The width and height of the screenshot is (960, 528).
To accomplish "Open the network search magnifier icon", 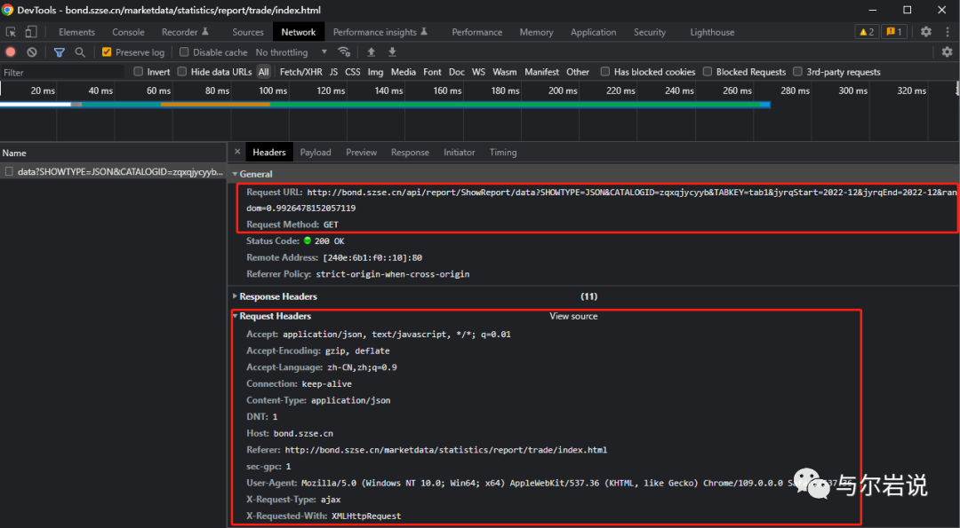I will [x=80, y=52].
